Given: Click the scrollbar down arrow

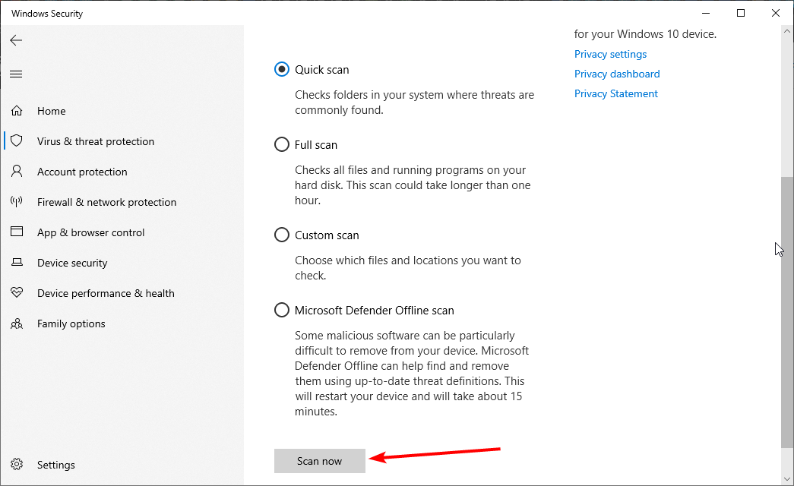Looking at the screenshot, I should point(787,478).
